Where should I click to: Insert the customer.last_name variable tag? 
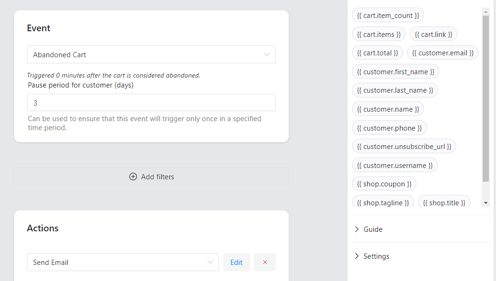[x=395, y=90]
